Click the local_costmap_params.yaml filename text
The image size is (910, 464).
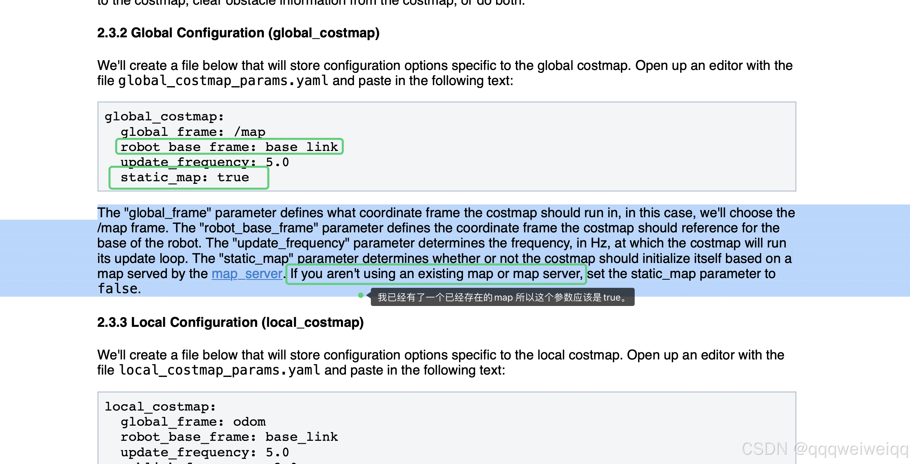pyautogui.click(x=219, y=370)
